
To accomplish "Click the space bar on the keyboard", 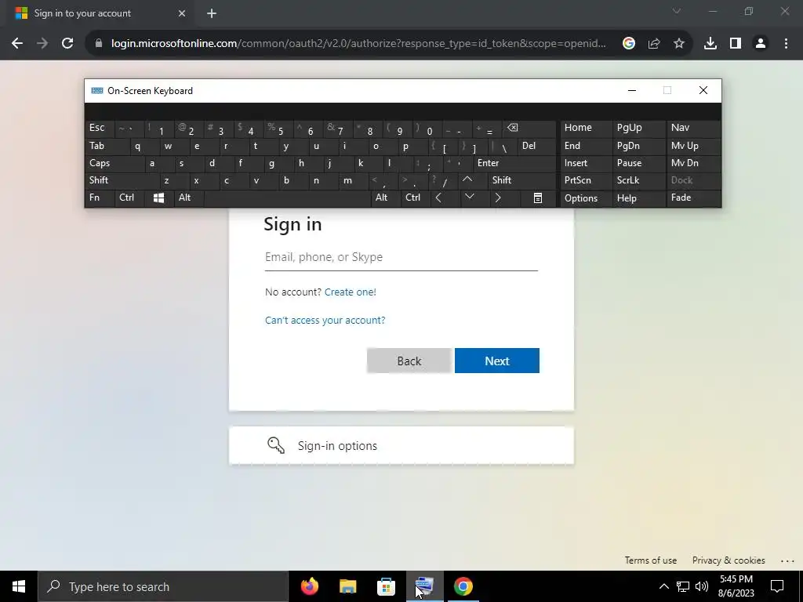I will pos(287,198).
